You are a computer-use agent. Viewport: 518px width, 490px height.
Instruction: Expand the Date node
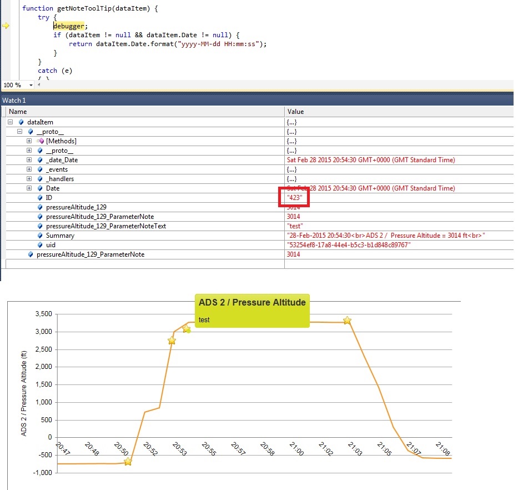tap(29, 188)
